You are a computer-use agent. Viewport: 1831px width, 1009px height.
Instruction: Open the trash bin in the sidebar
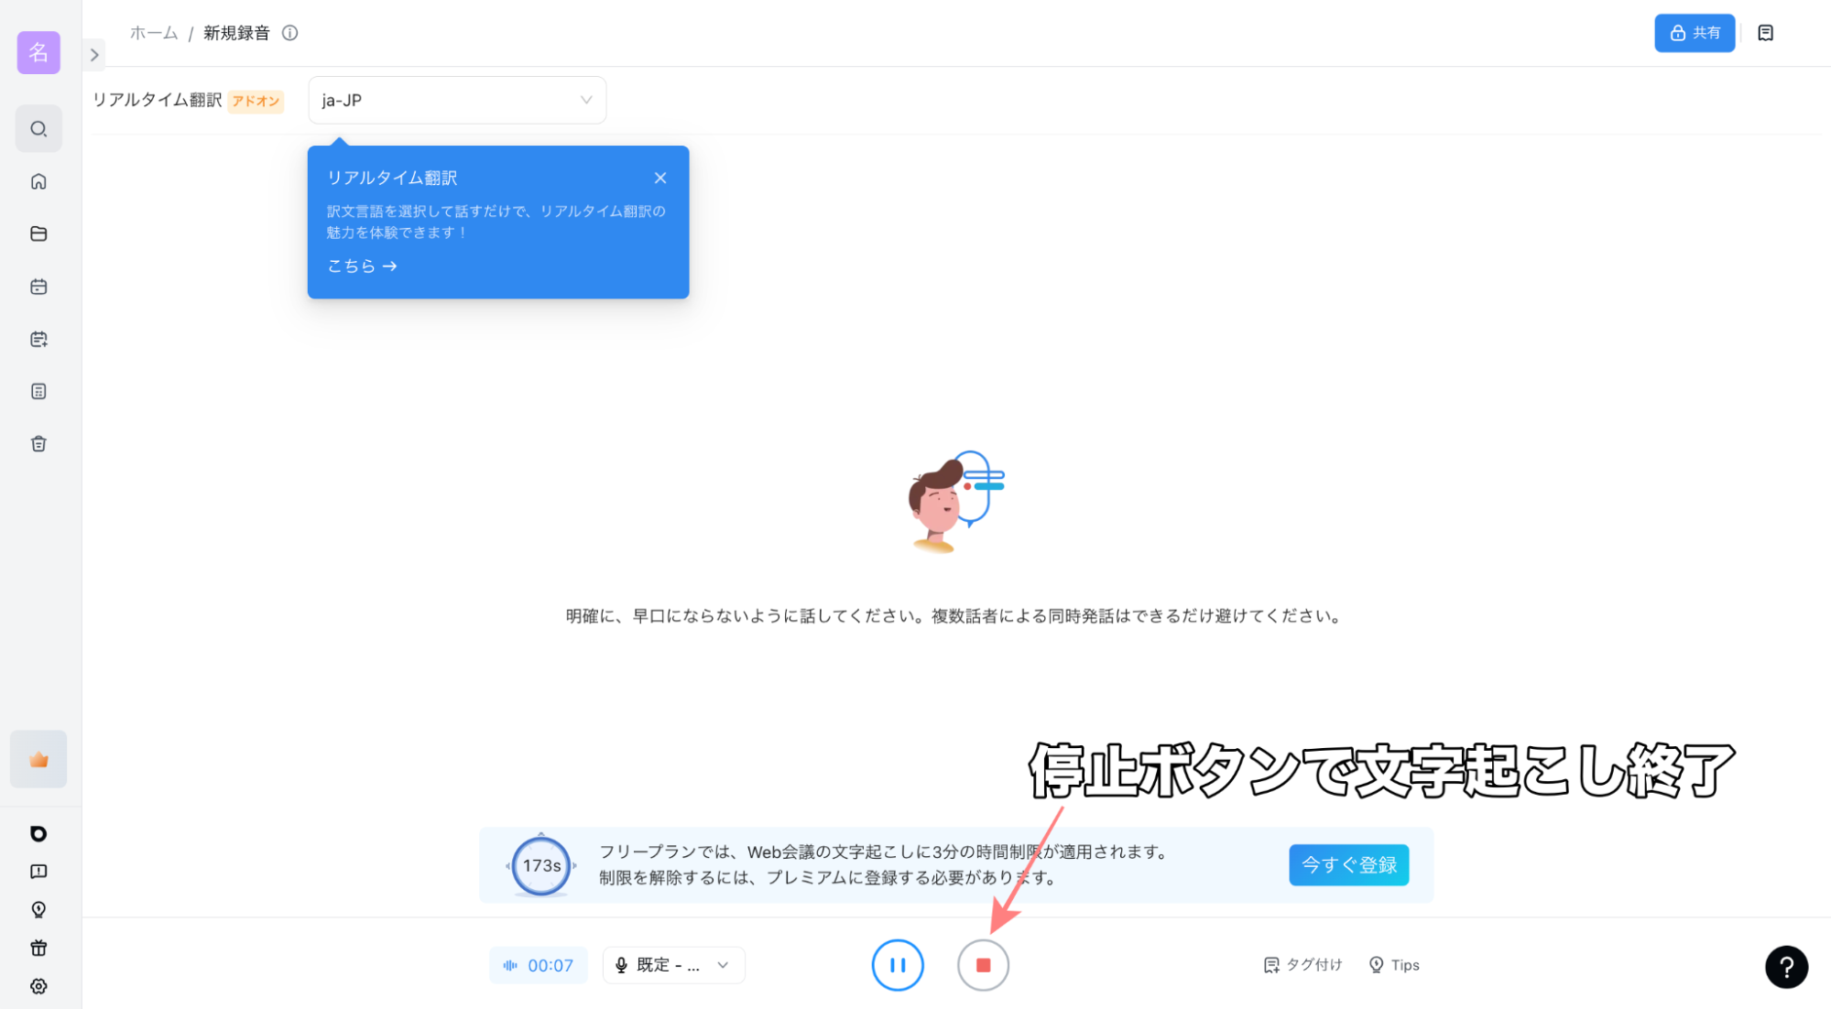pyautogui.click(x=38, y=444)
